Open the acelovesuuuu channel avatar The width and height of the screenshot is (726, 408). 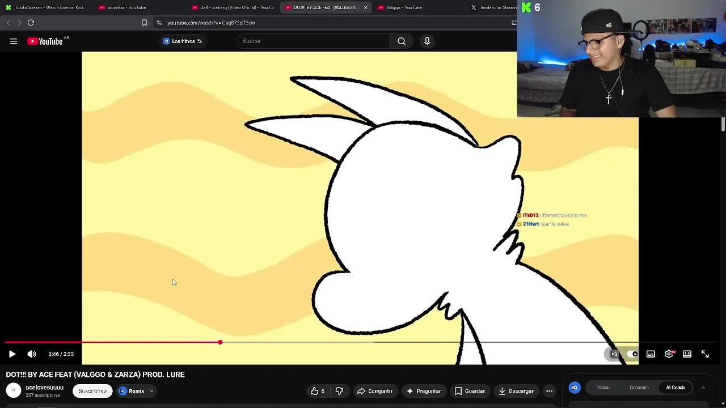pyautogui.click(x=14, y=390)
